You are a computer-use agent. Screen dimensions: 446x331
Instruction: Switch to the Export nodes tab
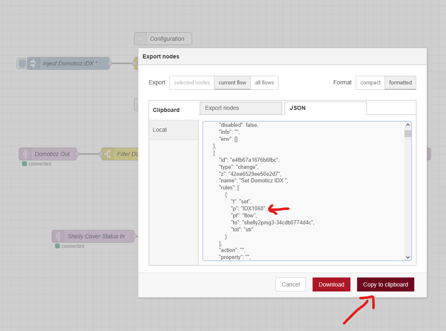241,108
